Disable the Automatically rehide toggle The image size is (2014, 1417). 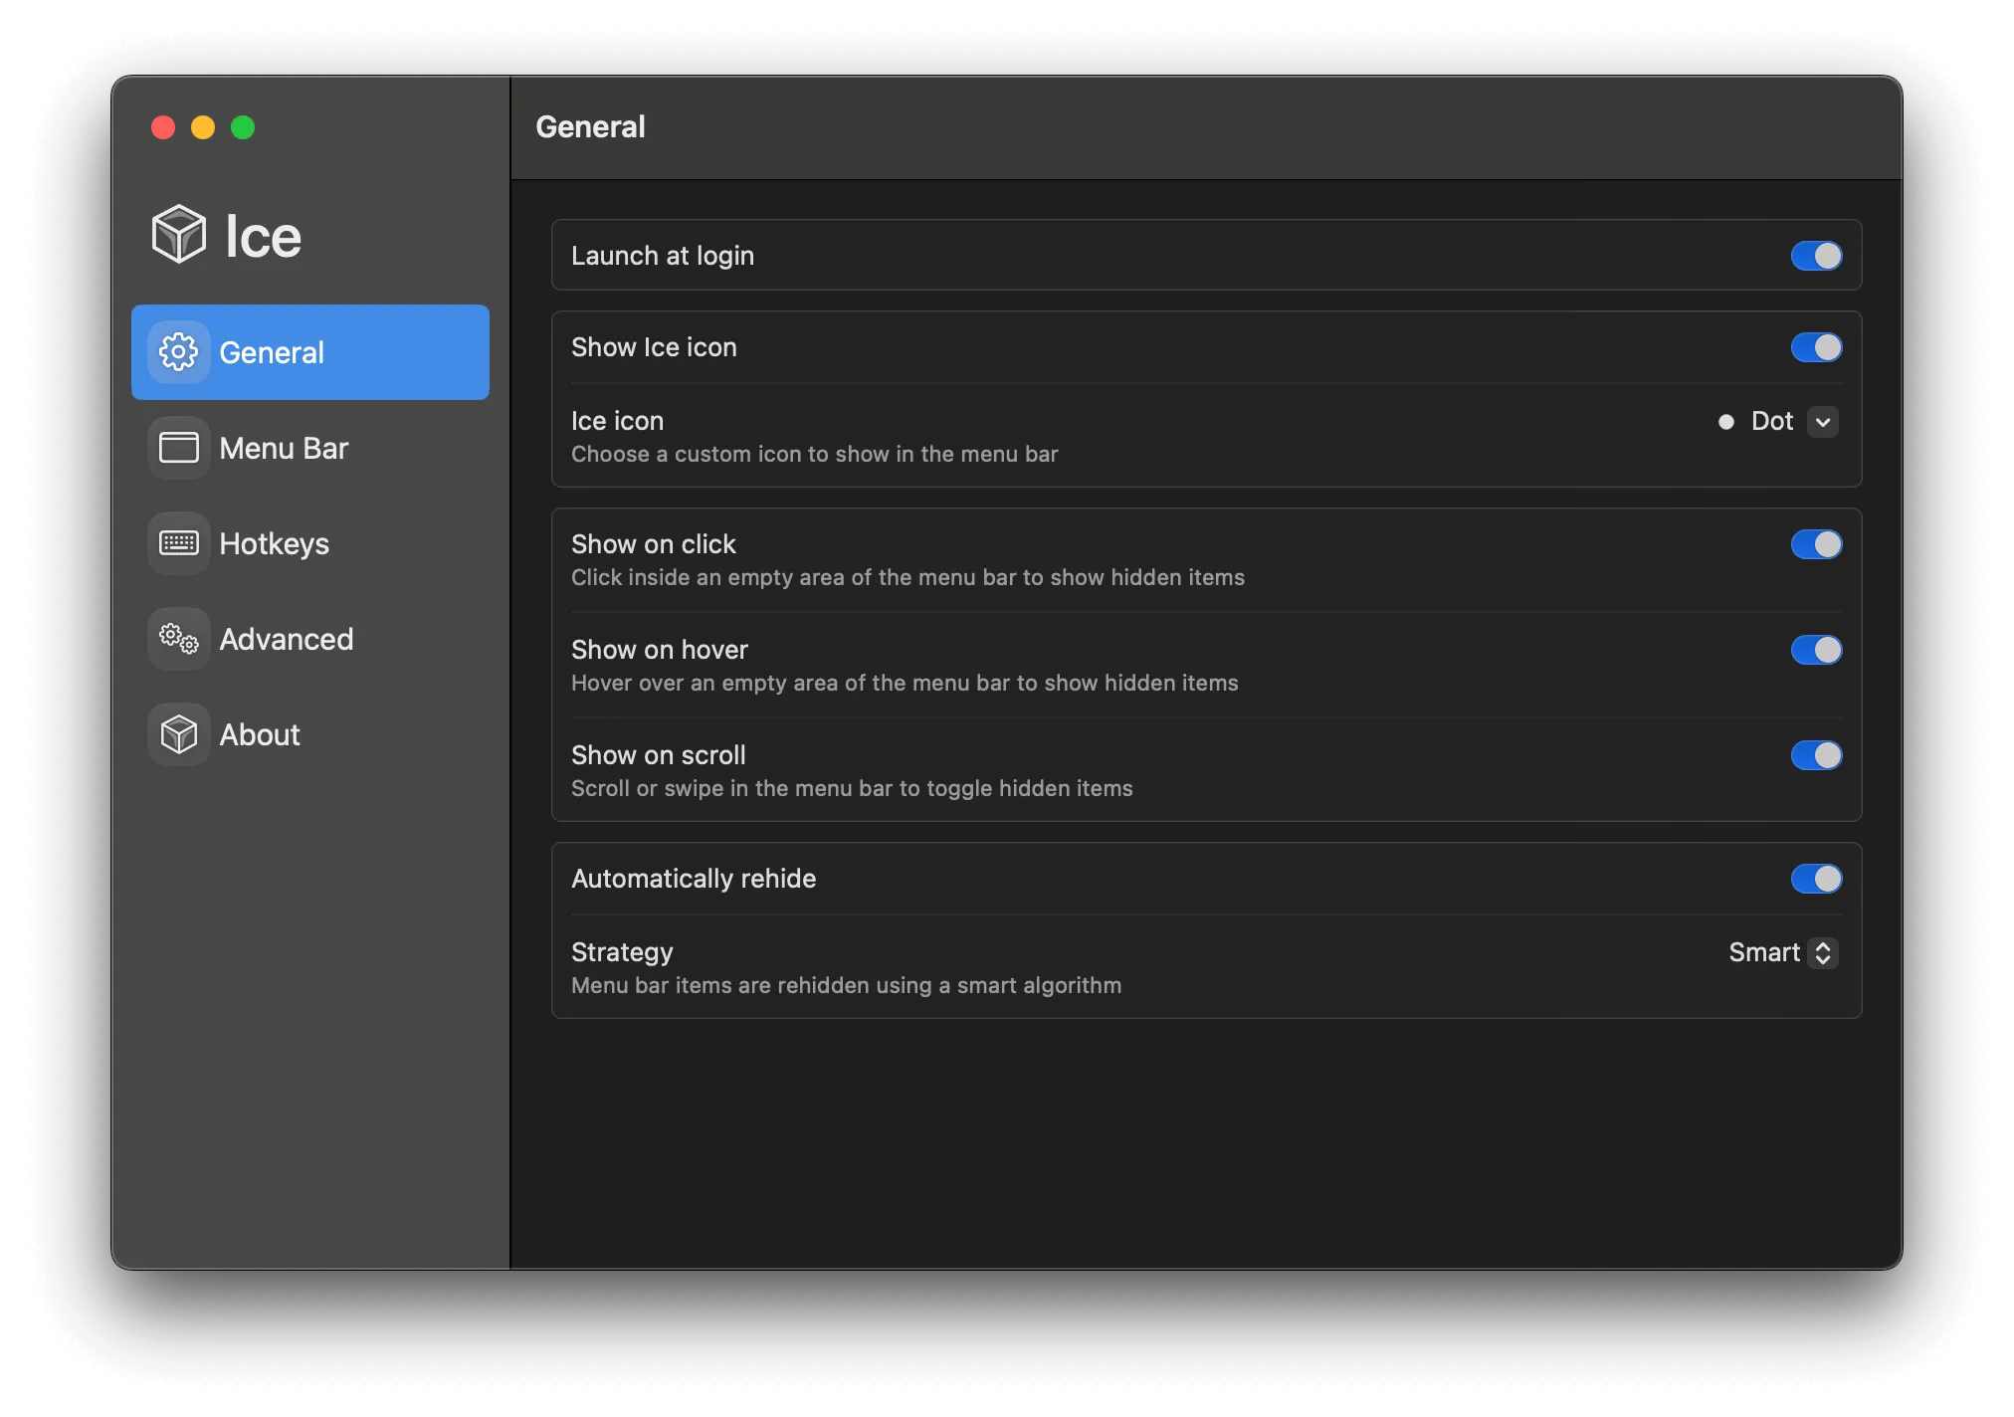tap(1816, 879)
